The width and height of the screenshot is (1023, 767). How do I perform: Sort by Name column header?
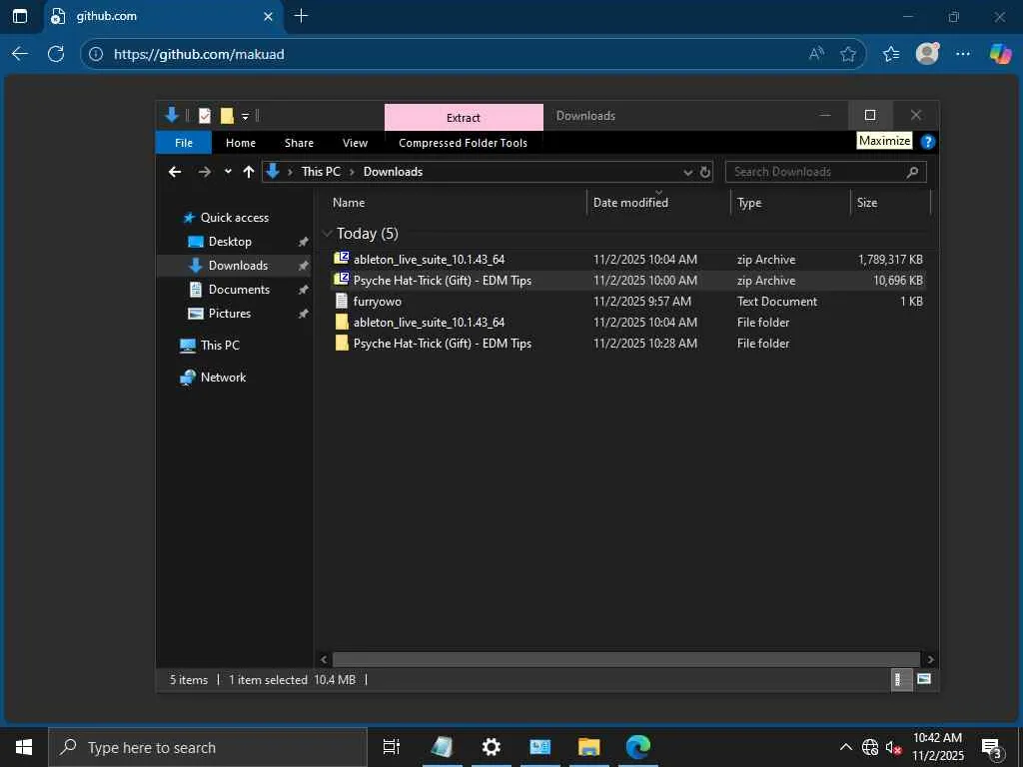pyautogui.click(x=349, y=203)
